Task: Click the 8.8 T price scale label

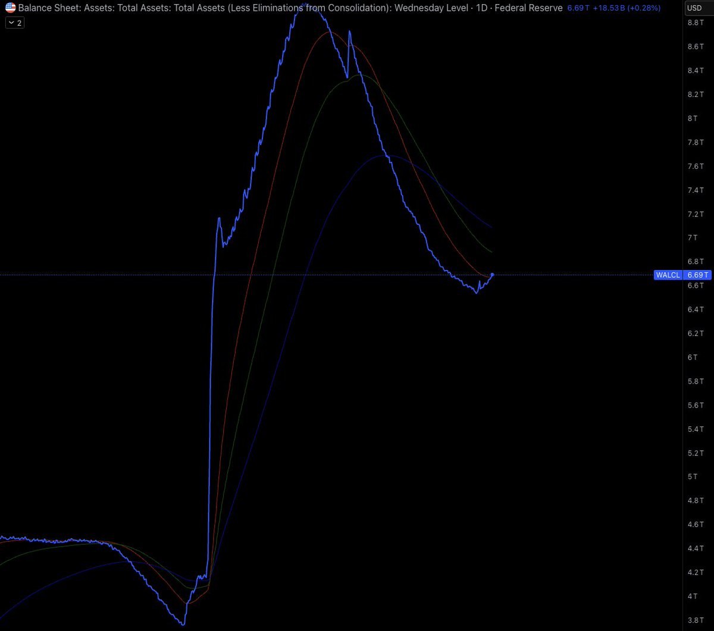Action: 696,23
